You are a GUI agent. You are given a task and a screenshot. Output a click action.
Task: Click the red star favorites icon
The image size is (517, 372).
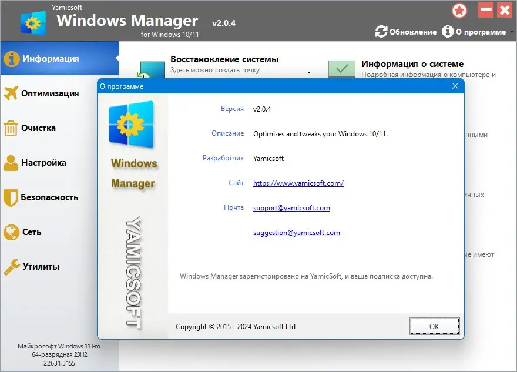459,11
